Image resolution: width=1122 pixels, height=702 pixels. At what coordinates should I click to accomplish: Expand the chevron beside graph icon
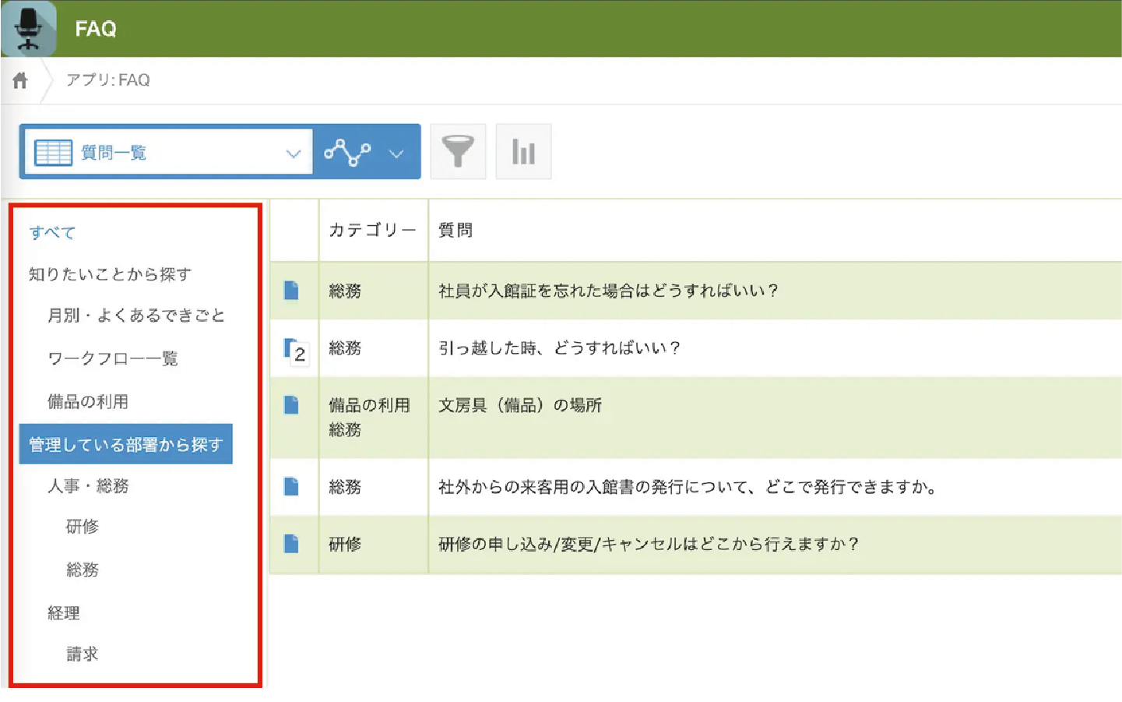[396, 153]
